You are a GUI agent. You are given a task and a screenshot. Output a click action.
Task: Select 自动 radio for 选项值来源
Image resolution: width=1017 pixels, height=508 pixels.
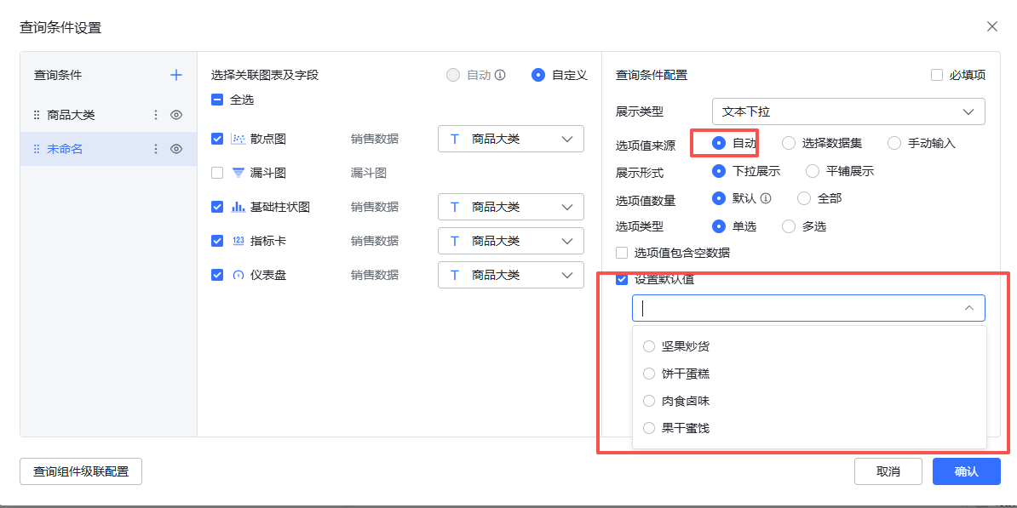[x=719, y=143]
